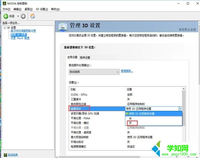Click the 功能 column header
The width and height of the screenshot is (200, 158).
click(73, 89)
